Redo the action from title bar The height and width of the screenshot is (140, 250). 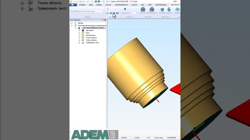92,2
